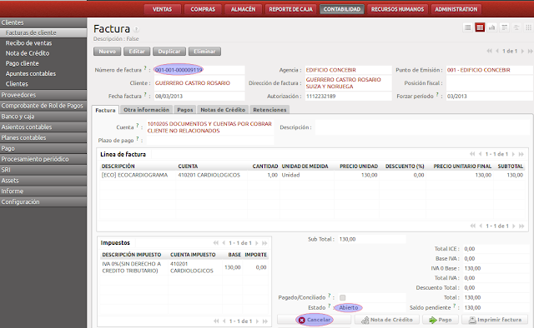Screen dimensions: 534x328
Task: Click the Nota de Crédito button at bottom
Action: click(x=387, y=320)
